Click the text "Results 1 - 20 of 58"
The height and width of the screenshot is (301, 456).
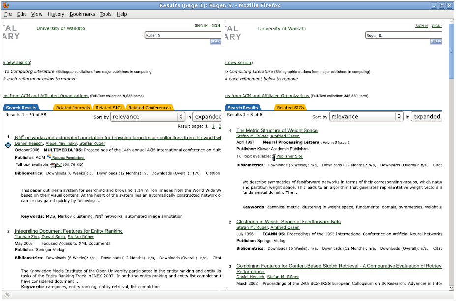click(26, 115)
